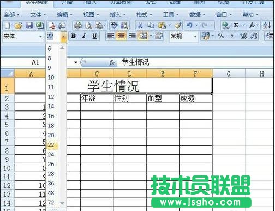
Task: Click the Sort ascending A-Z icon
Action: 267,26
